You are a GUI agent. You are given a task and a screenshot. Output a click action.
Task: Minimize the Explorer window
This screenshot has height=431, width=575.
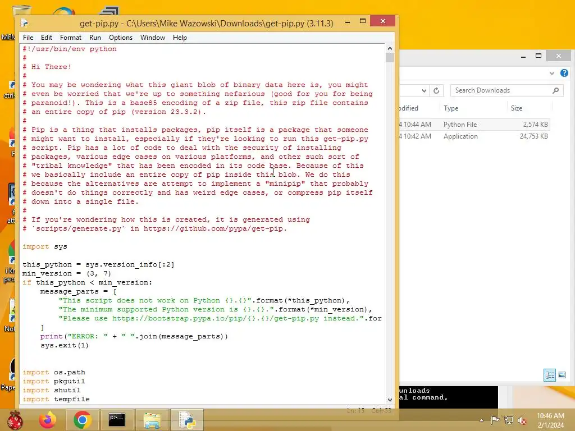(523, 56)
